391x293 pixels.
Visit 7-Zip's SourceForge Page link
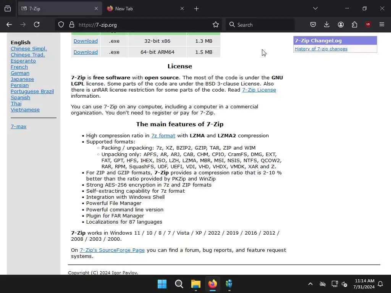(x=112, y=250)
